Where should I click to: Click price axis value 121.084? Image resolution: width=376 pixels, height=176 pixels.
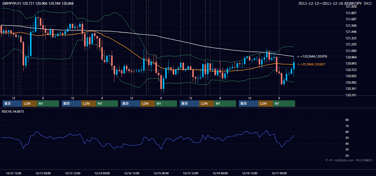pyautogui.click(x=351, y=51)
